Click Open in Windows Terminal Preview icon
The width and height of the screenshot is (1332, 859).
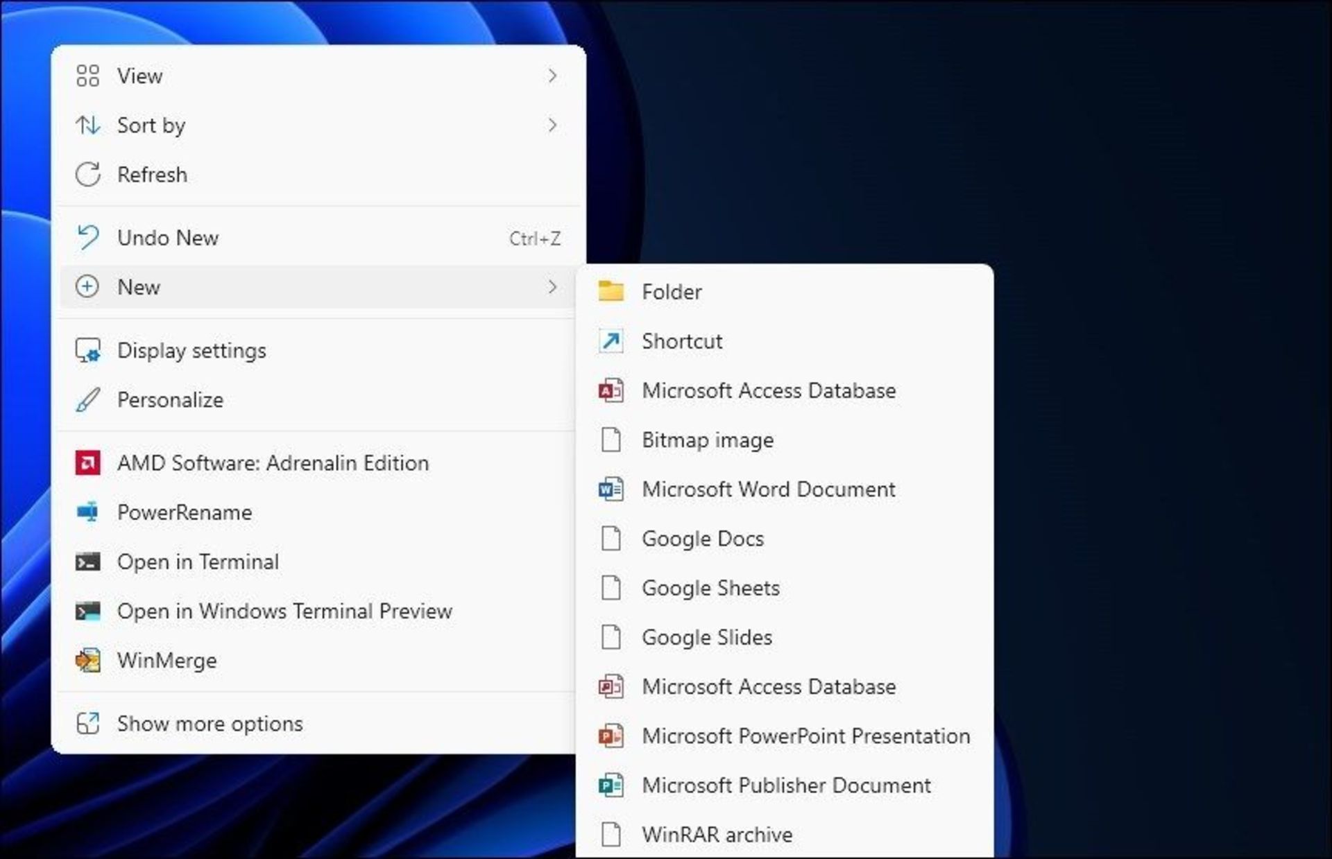coord(87,609)
